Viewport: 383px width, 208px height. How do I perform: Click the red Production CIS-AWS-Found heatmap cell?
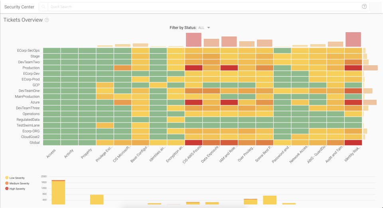193,68
